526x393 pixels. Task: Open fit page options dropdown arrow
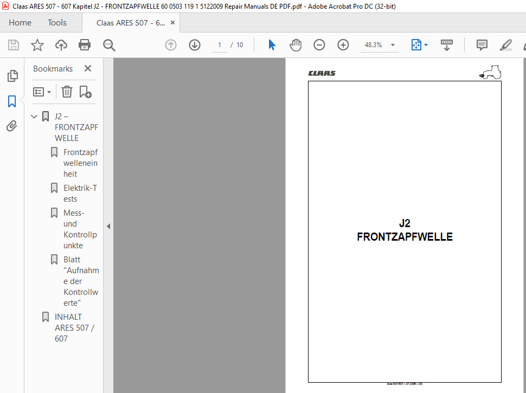(x=426, y=45)
